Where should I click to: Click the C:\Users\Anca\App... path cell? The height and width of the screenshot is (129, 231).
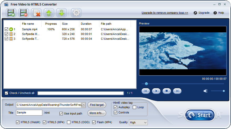[x=114, y=29]
